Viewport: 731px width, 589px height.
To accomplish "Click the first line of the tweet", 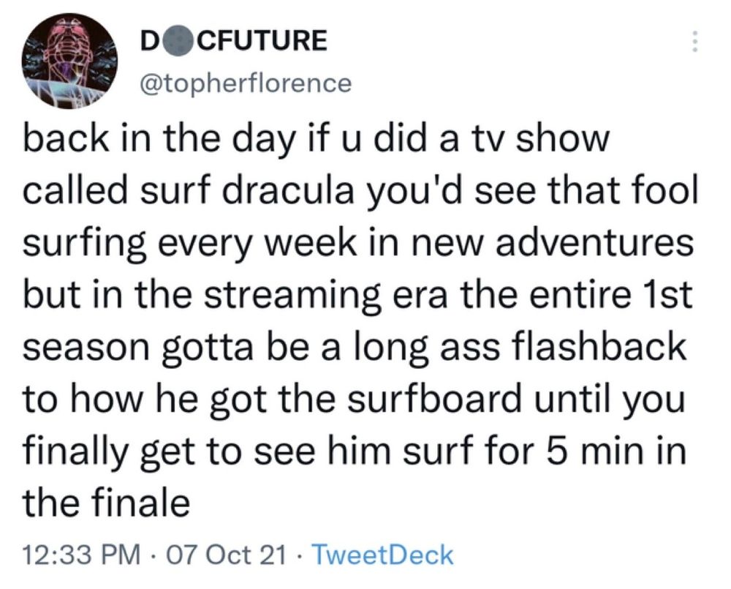I will tap(314, 140).
